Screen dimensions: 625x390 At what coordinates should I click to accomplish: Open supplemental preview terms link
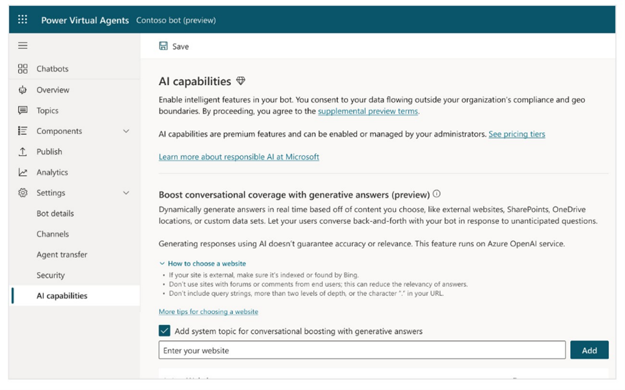point(368,111)
